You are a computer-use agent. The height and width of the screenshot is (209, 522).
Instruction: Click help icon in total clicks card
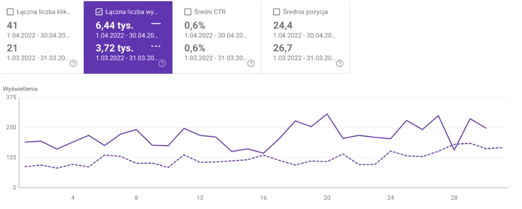tap(74, 63)
